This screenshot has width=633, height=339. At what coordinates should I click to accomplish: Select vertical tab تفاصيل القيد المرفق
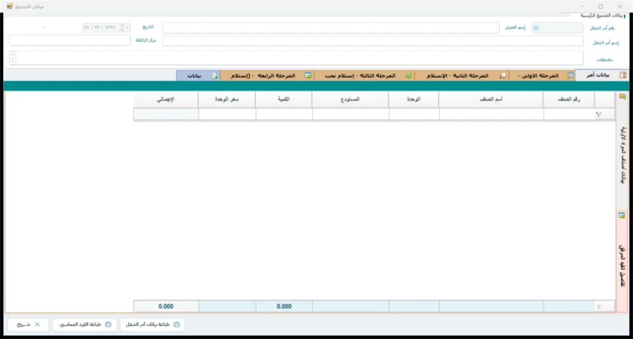622,261
